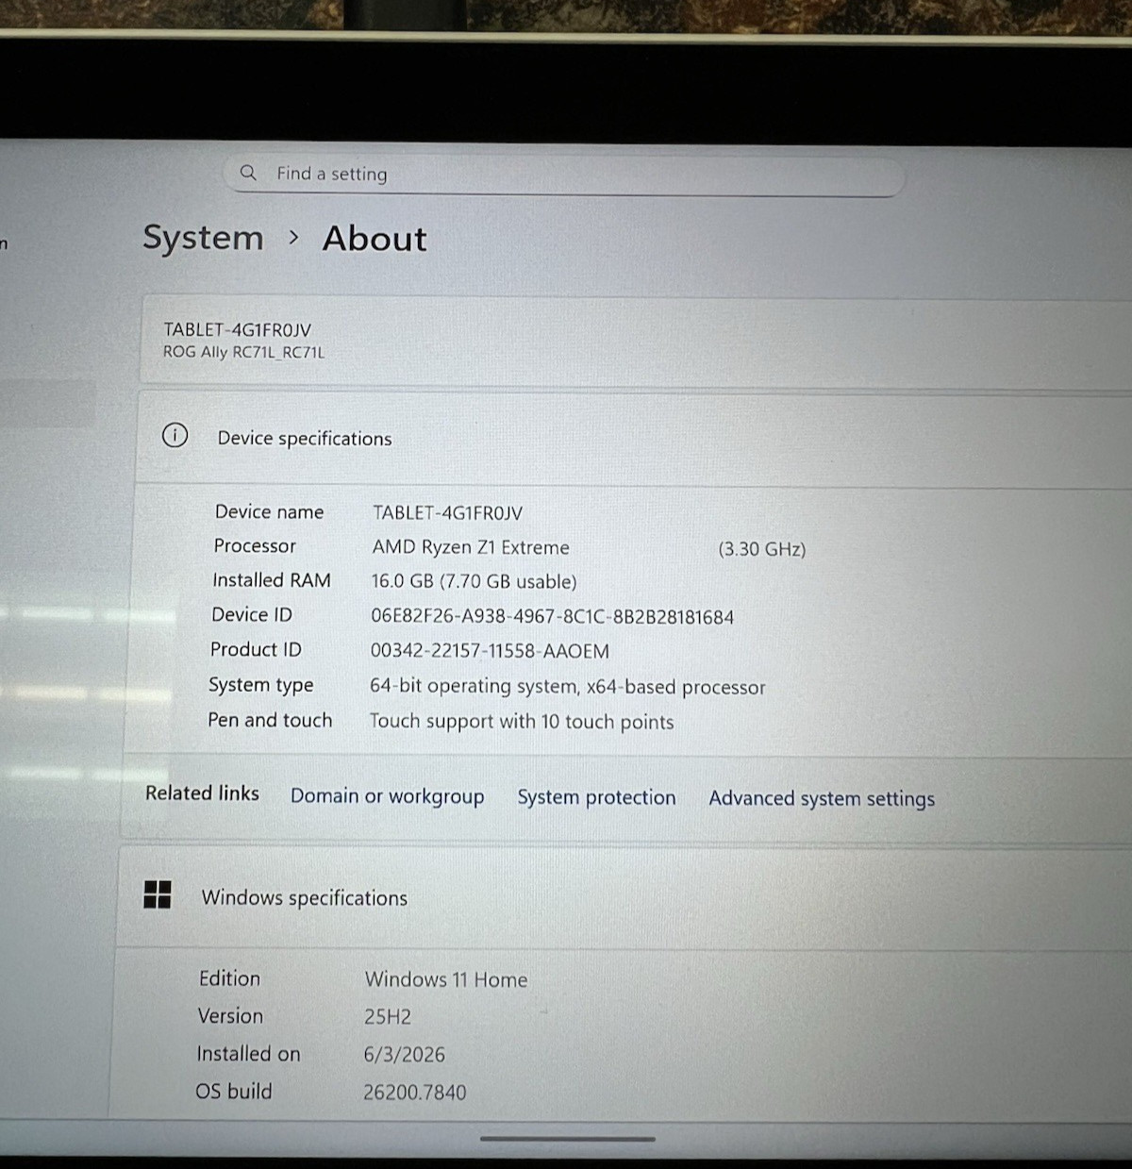Click the Find a setting search box
The width and height of the screenshot is (1132, 1169).
point(564,175)
